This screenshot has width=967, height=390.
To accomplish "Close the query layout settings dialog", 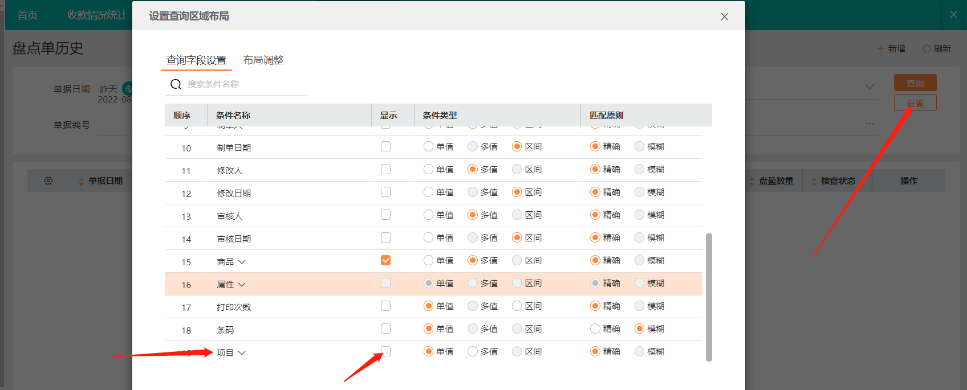I will tap(724, 17).
